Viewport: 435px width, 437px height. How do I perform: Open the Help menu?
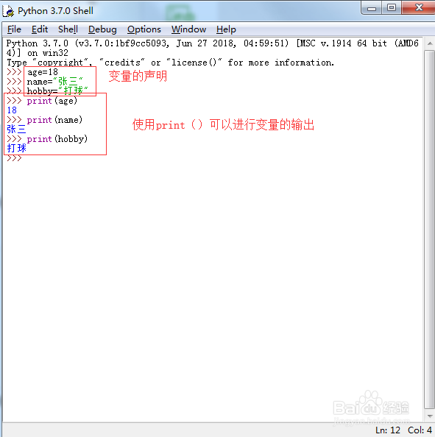pyautogui.click(x=226, y=29)
